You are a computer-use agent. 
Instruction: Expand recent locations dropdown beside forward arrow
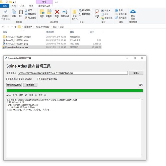[12, 27]
